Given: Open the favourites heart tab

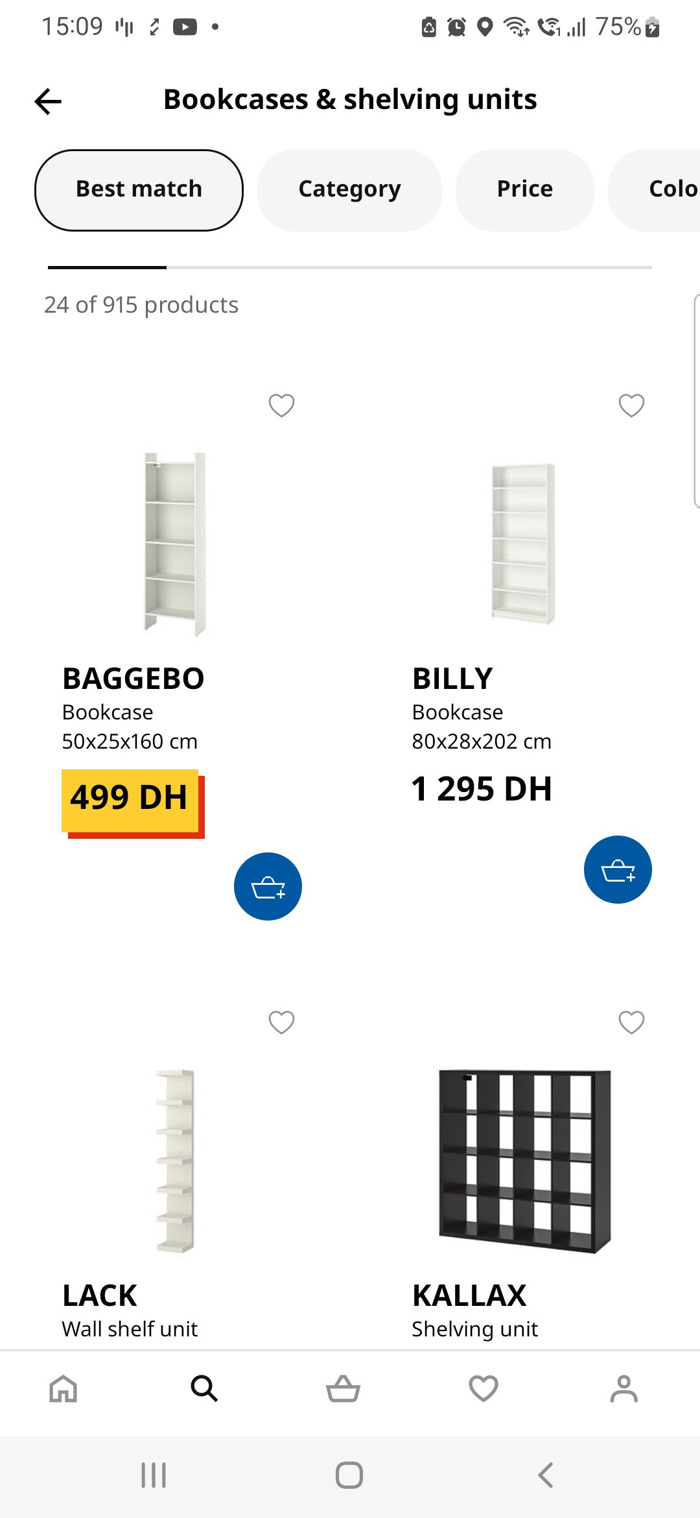Looking at the screenshot, I should point(484,1389).
